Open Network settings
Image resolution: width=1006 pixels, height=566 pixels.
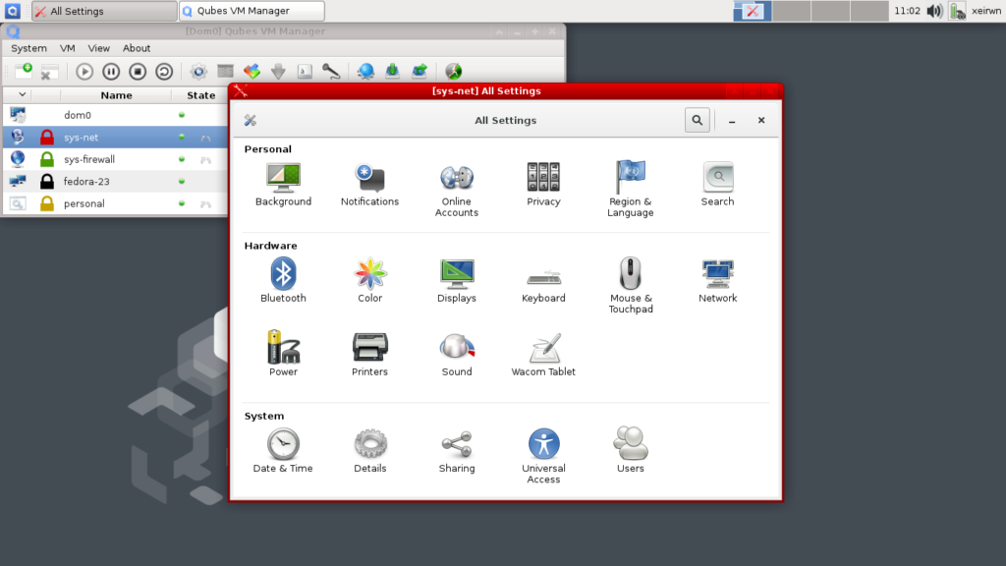pos(718,280)
